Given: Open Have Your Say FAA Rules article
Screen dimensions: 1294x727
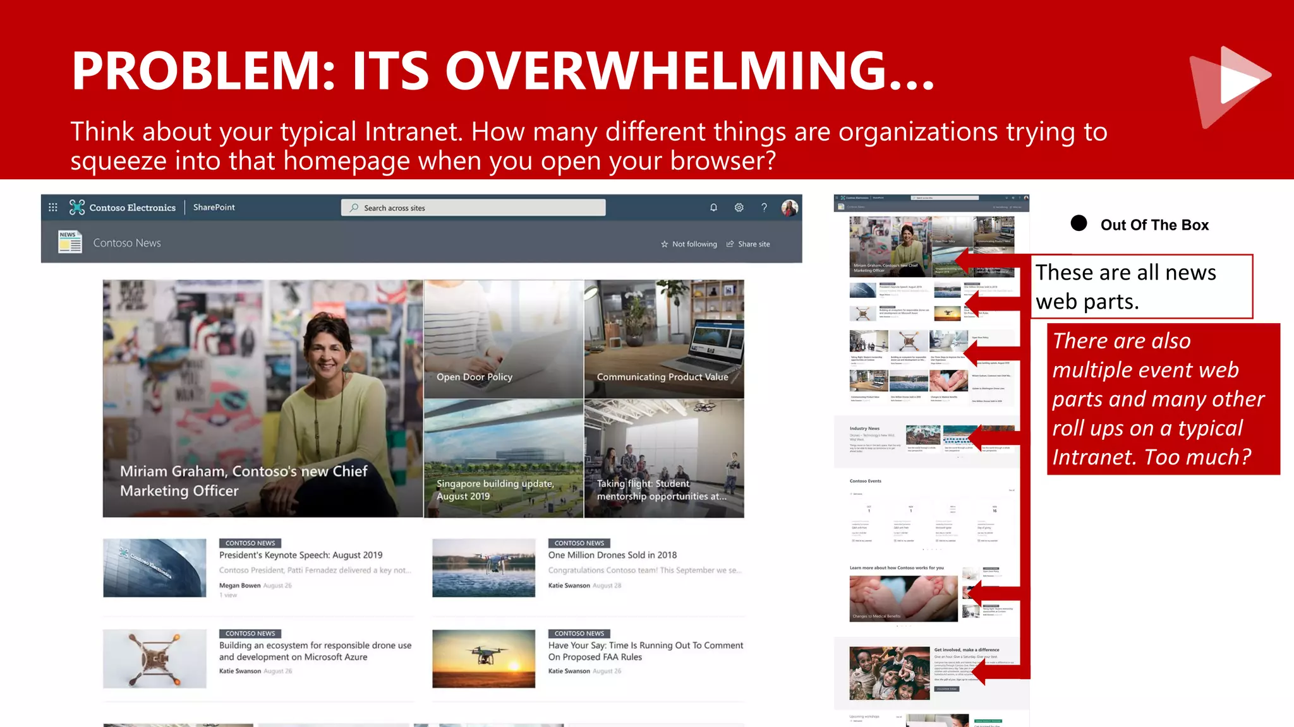Looking at the screenshot, I should pyautogui.click(x=646, y=651).
